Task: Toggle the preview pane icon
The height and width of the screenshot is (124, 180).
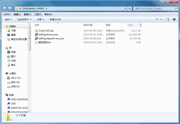Action: click(168, 19)
